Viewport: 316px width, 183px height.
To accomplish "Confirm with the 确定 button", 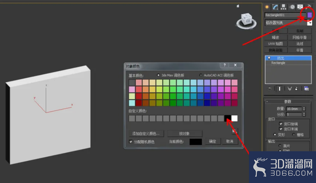I will point(212,142).
